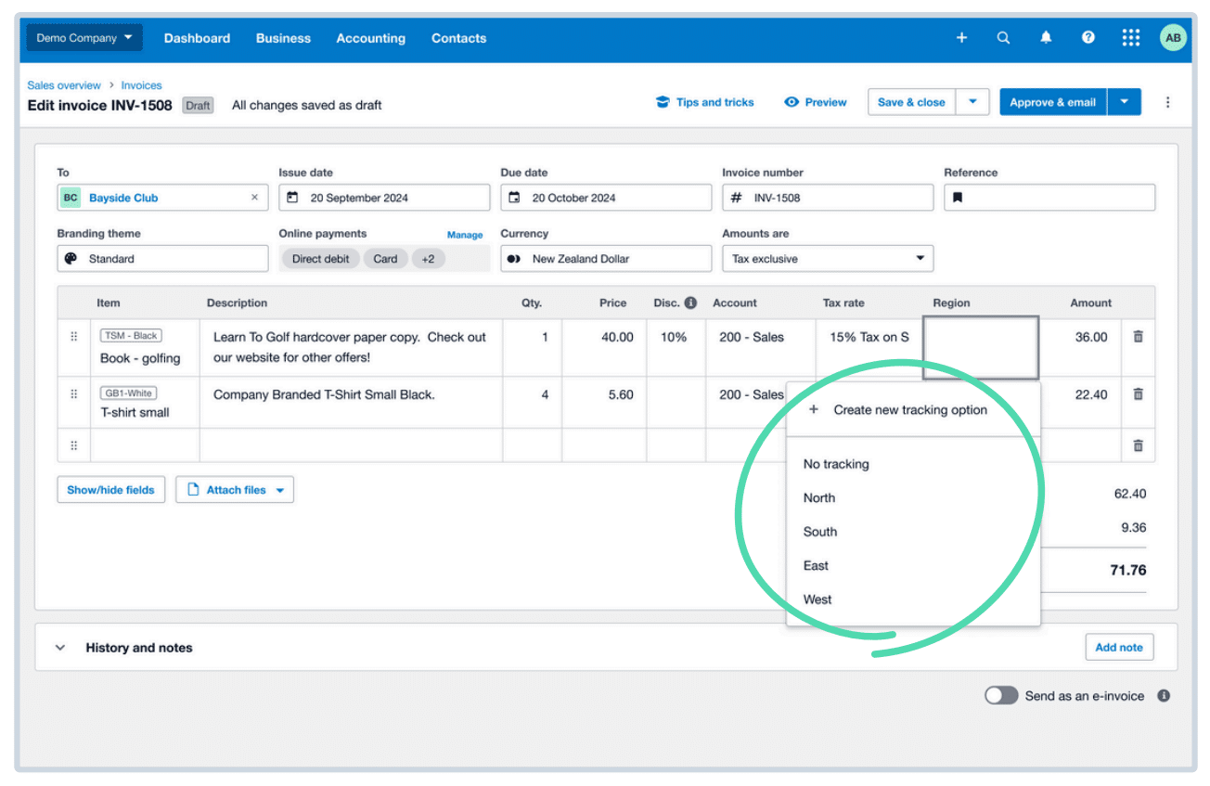Grab the drag handle of T-shirt small row
This screenshot has height=786, width=1210.
click(74, 394)
